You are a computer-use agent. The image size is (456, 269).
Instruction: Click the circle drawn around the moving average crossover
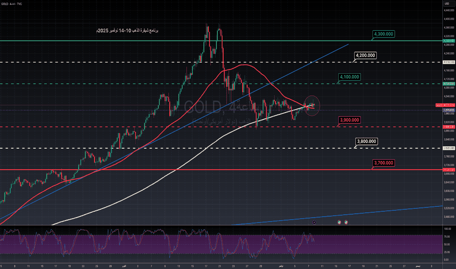pyautogui.click(x=312, y=105)
